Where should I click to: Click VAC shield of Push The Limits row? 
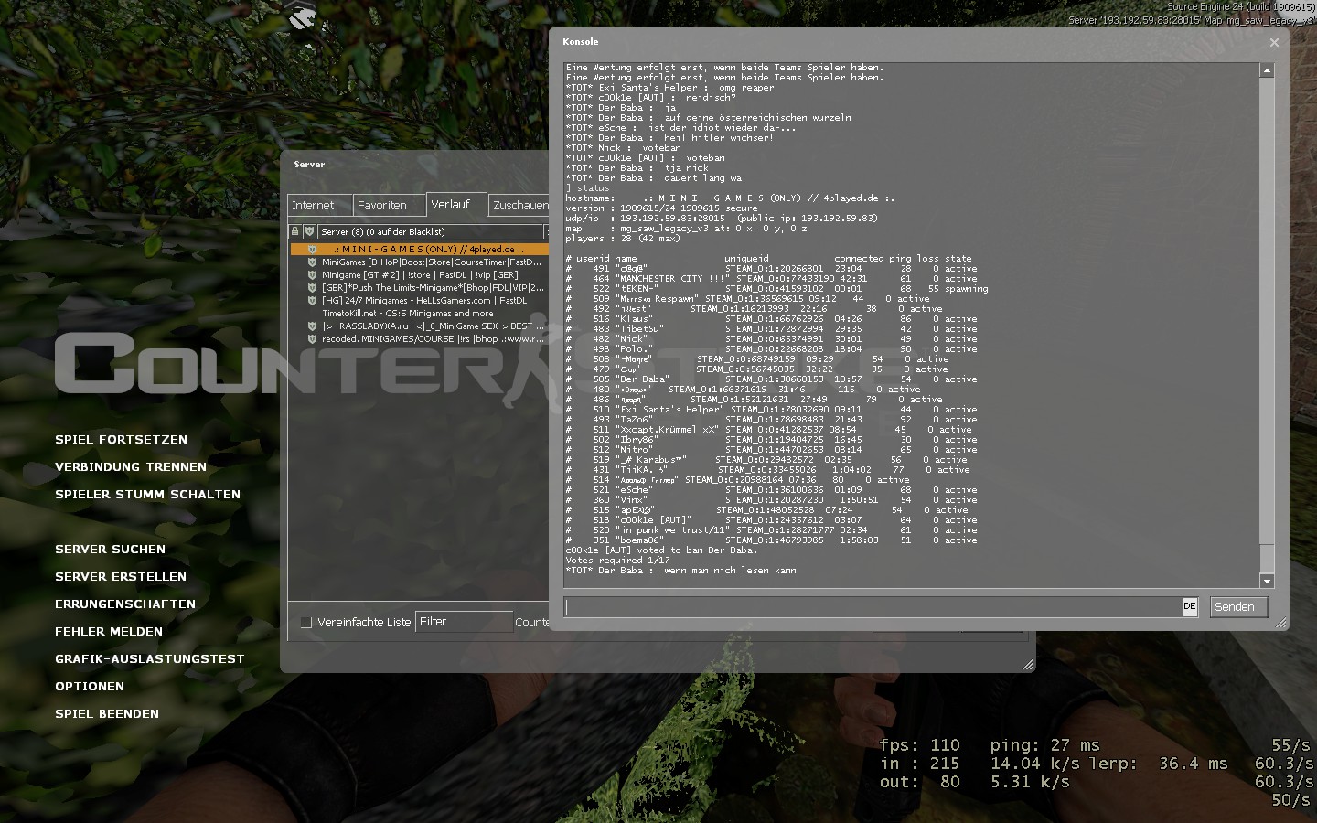click(312, 287)
